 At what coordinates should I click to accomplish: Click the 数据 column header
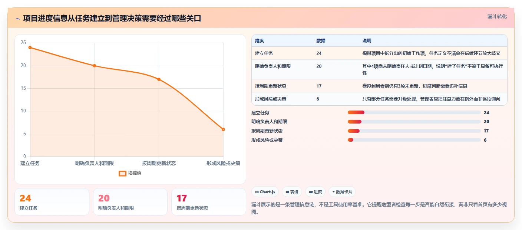click(321, 41)
